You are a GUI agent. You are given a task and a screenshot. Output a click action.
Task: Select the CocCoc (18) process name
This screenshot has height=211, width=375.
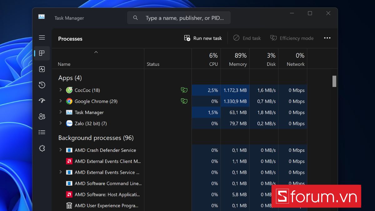87,90
